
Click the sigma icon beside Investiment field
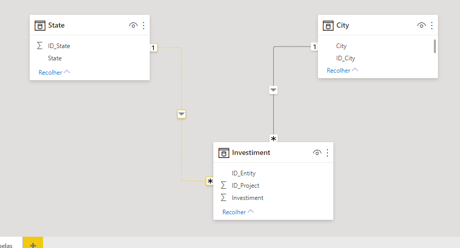pos(223,197)
